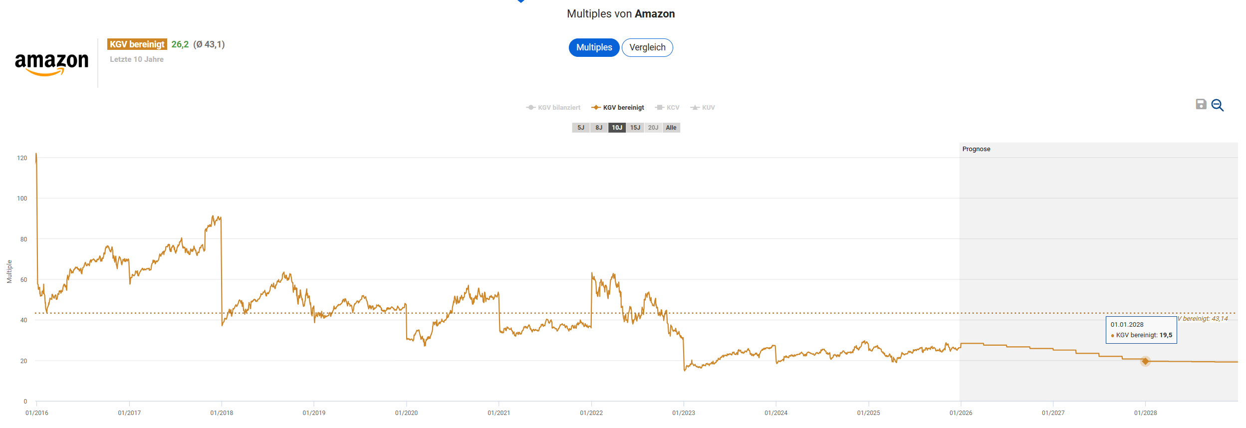Click the orange diamond data point marker

(x=1145, y=361)
